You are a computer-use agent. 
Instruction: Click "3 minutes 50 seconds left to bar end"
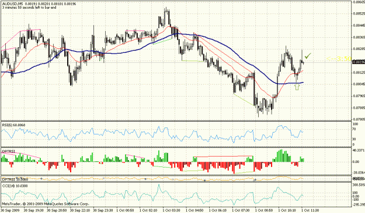pyautogui.click(x=29, y=8)
